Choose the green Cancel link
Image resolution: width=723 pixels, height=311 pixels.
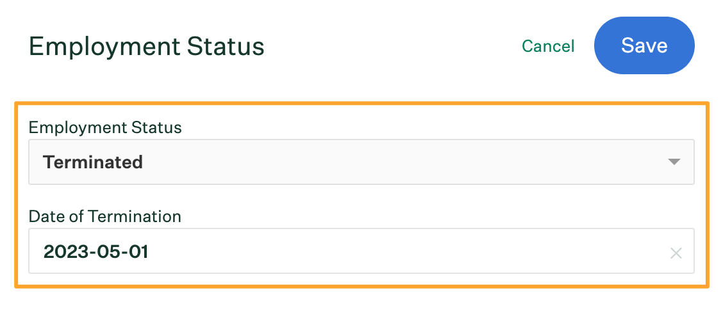[x=548, y=46]
